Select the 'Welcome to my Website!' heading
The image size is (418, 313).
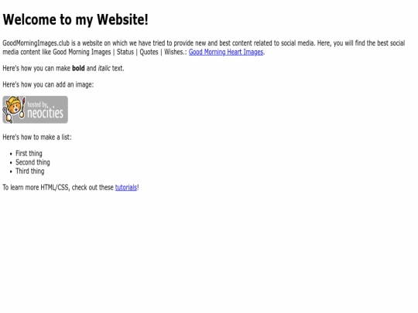click(x=75, y=19)
